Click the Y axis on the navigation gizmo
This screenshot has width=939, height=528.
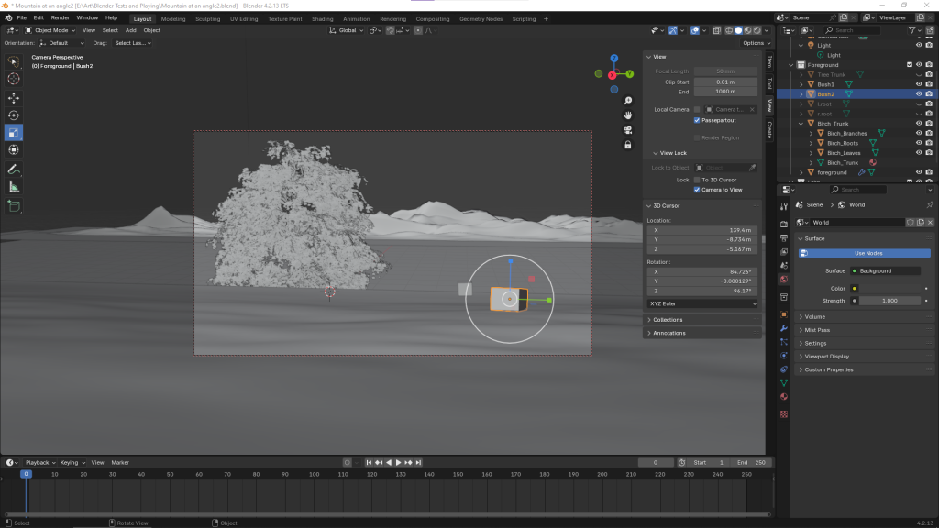point(629,74)
